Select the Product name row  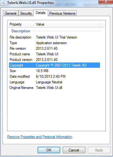click(54, 54)
